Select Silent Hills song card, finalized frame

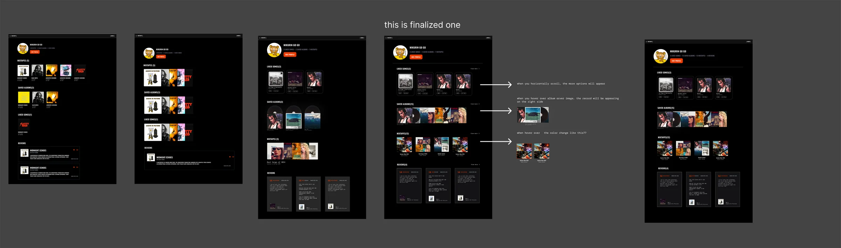click(425, 84)
